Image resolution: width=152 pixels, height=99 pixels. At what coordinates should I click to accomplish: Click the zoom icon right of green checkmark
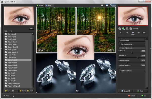[x=127, y=29]
